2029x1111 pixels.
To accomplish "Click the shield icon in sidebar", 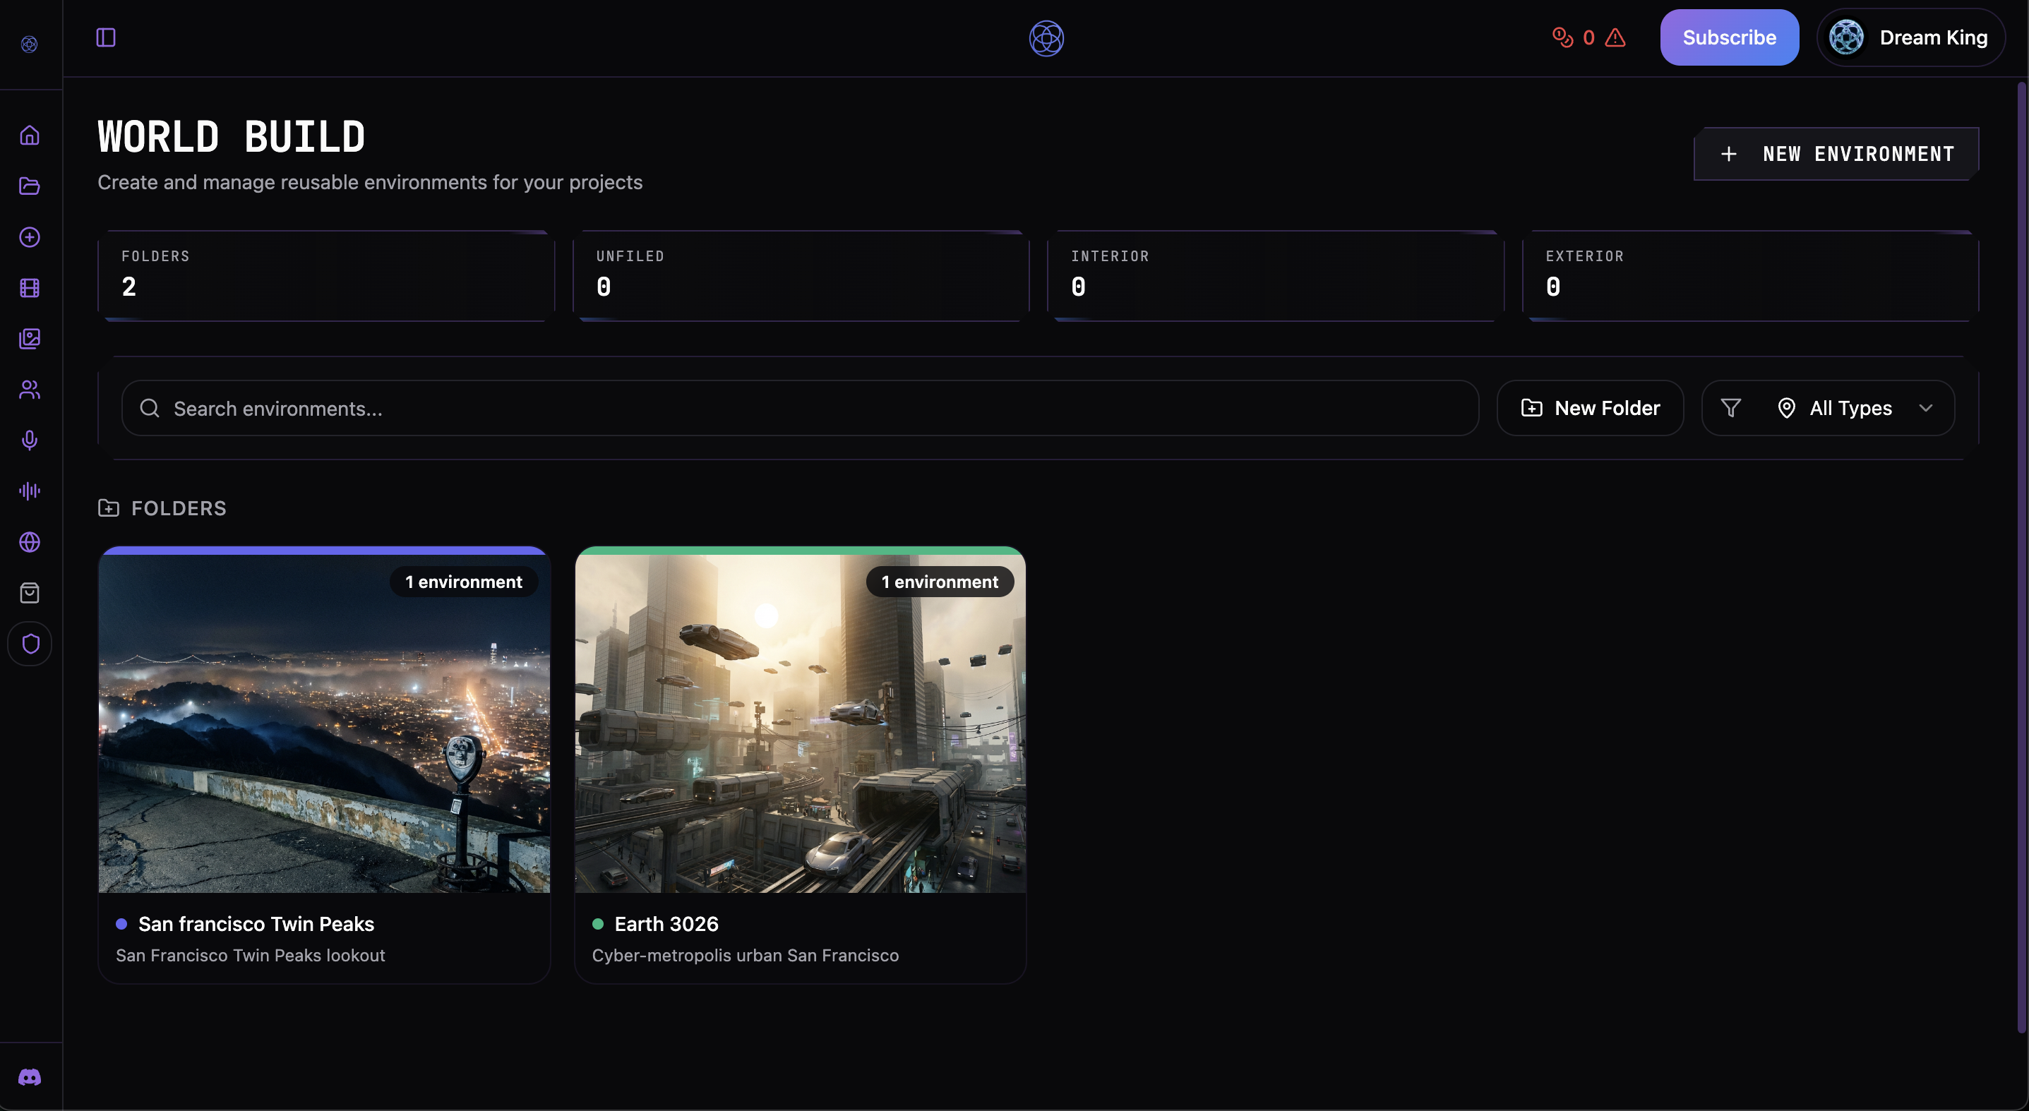I will [30, 644].
